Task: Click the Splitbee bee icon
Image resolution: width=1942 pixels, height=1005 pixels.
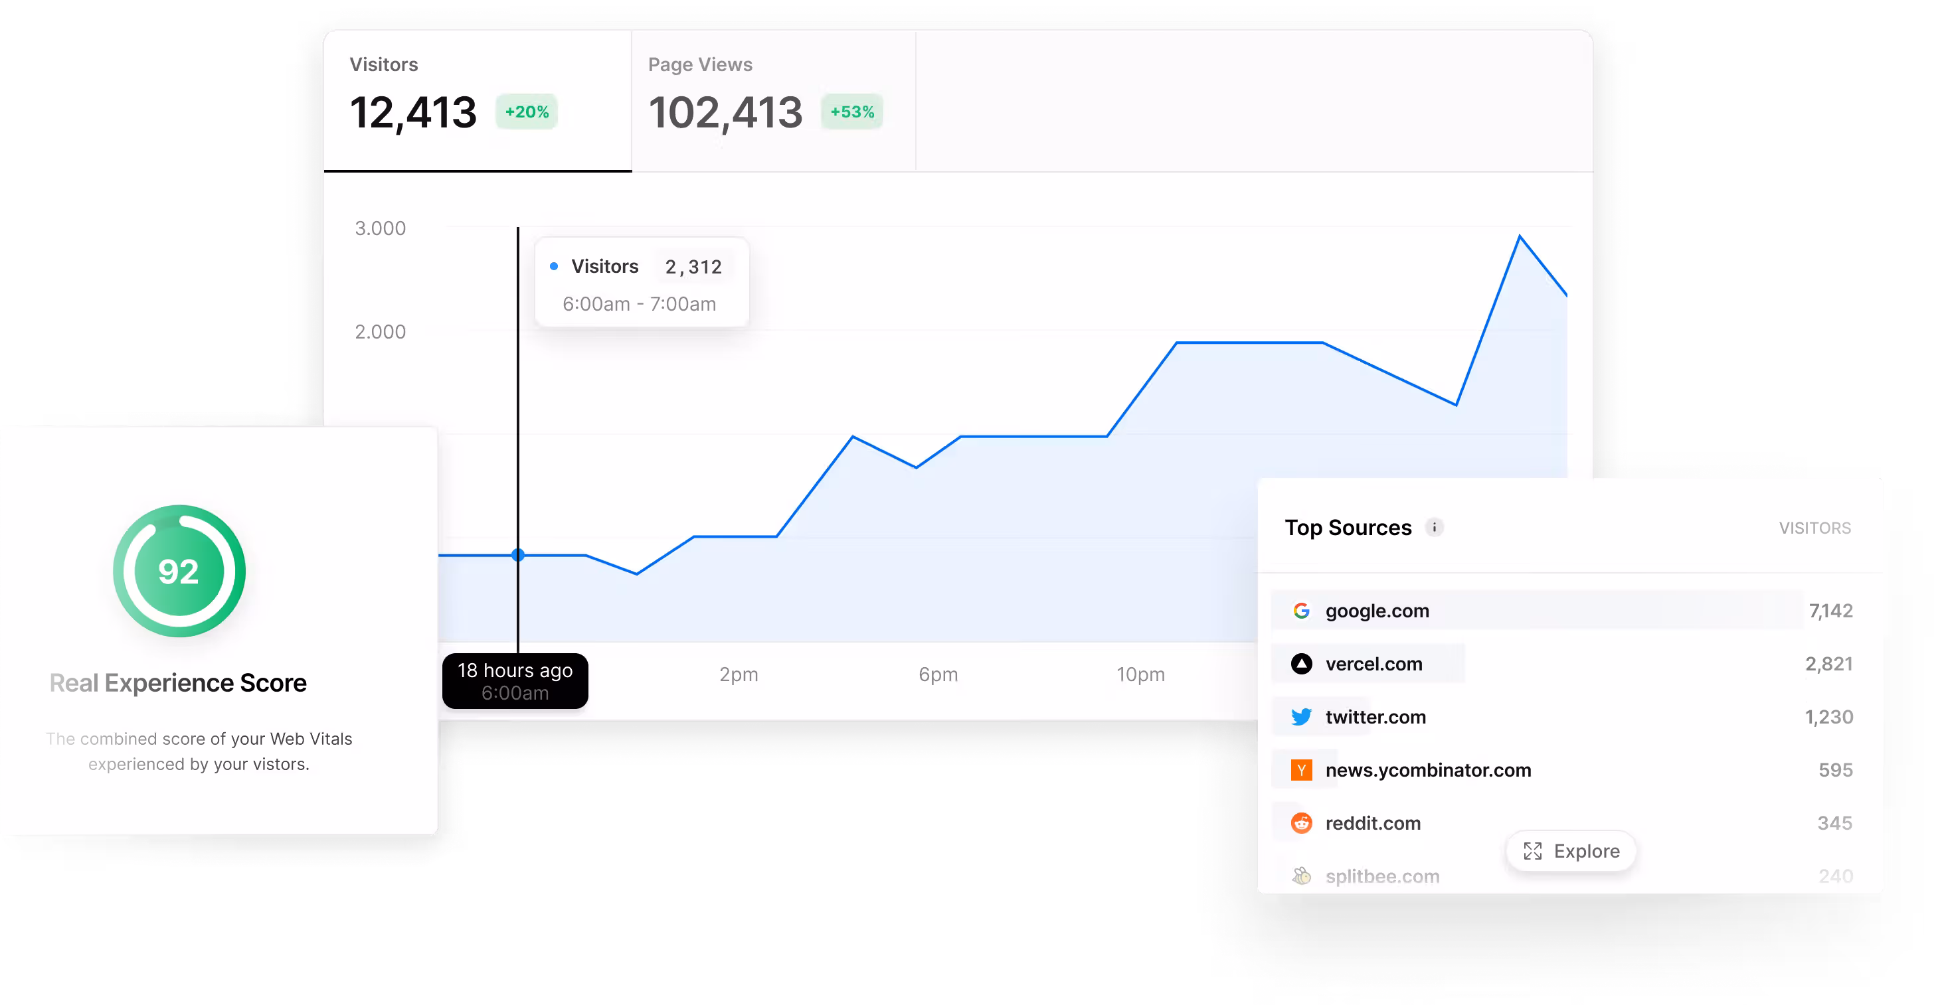Action: (1301, 876)
